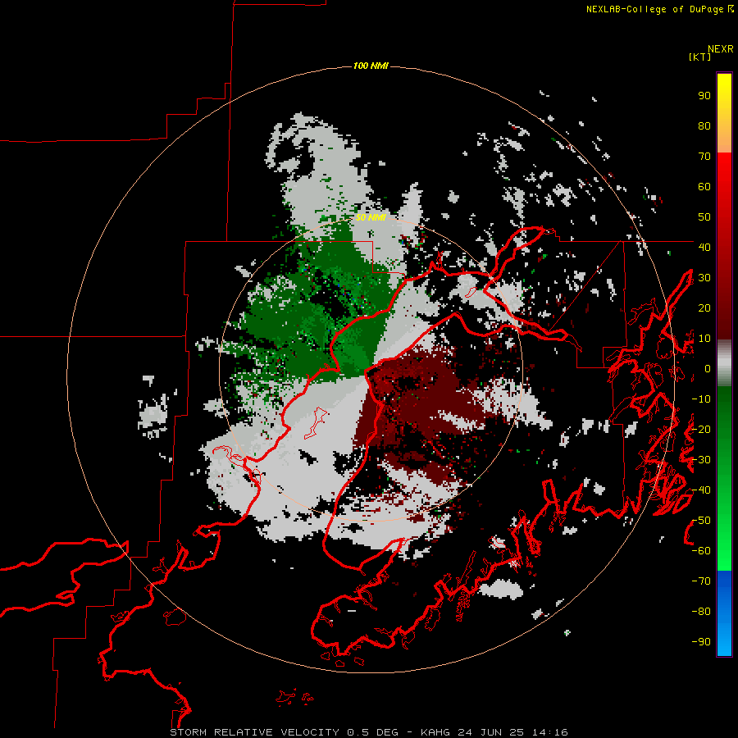Click the -50 value on the velocity scale
Image resolution: width=738 pixels, height=738 pixels.
[701, 520]
